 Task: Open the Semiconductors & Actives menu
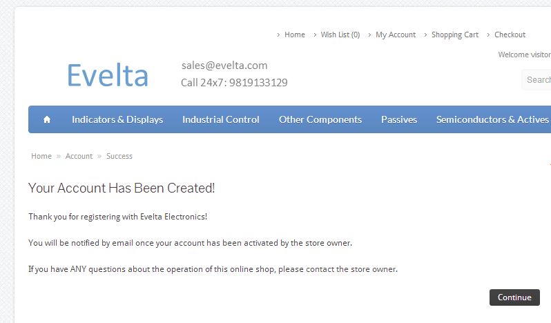(x=492, y=119)
